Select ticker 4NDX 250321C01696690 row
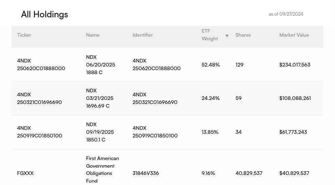The width and height of the screenshot is (335, 185). click(x=39, y=98)
